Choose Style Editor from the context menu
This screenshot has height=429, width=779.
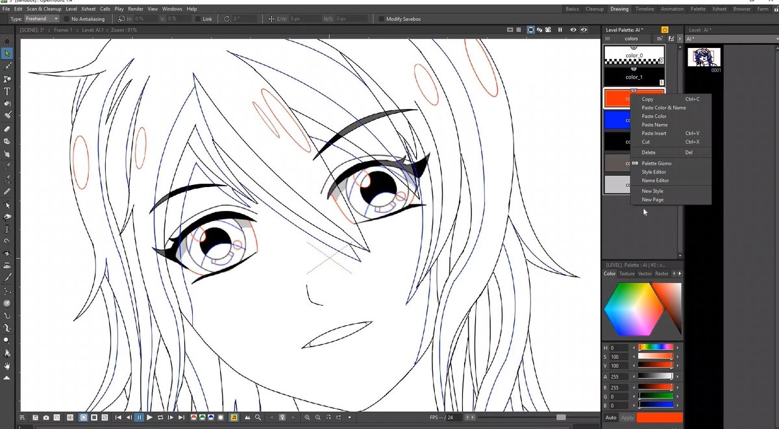pos(654,172)
